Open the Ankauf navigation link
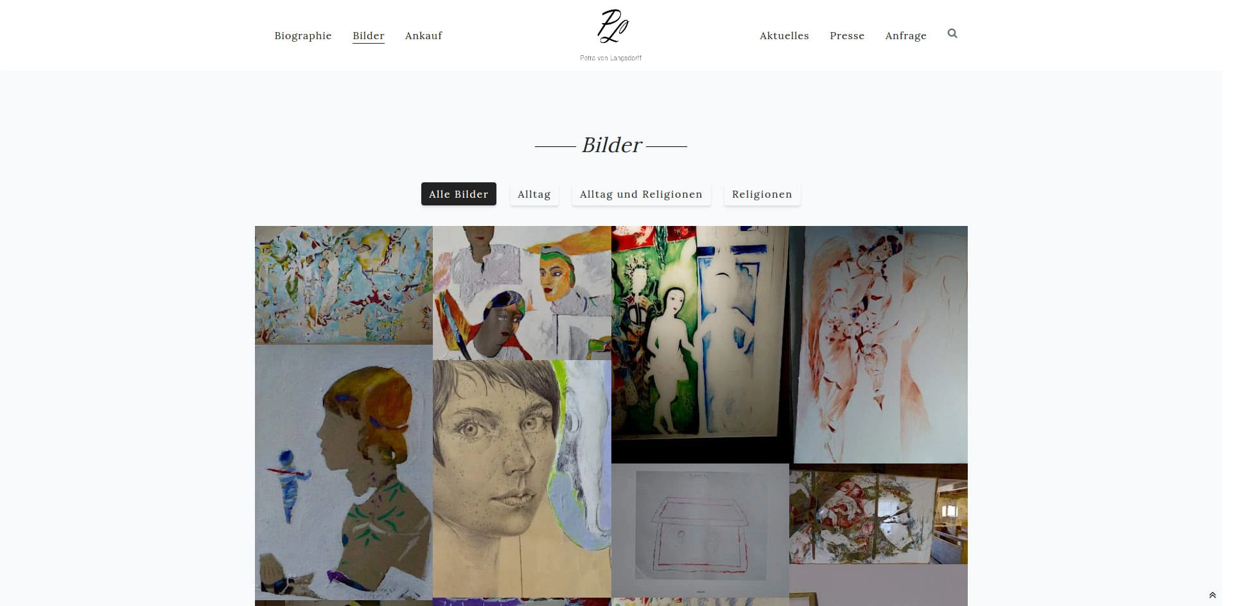This screenshot has height=606, width=1233. click(x=424, y=35)
